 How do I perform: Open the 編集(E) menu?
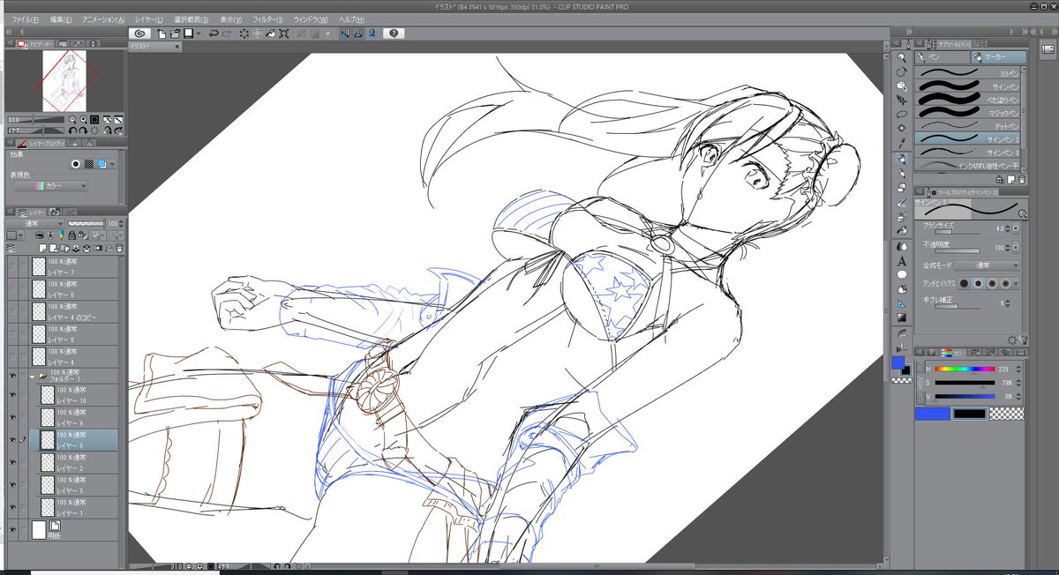(x=62, y=19)
